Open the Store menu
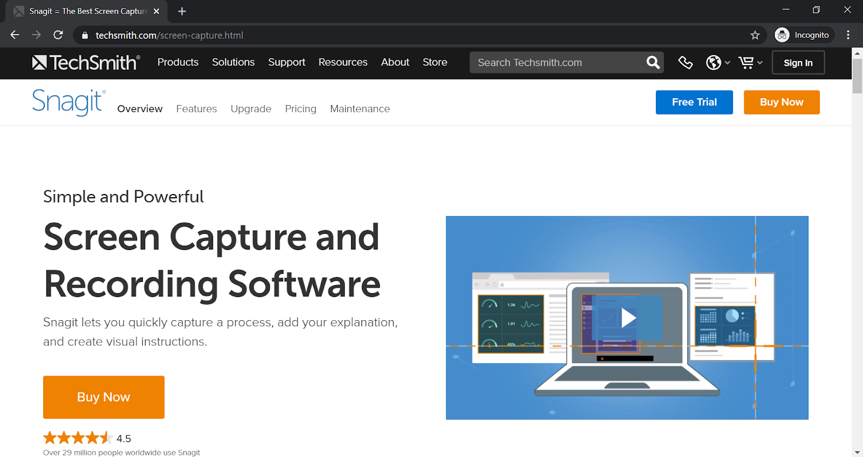The image size is (863, 457). click(x=435, y=63)
